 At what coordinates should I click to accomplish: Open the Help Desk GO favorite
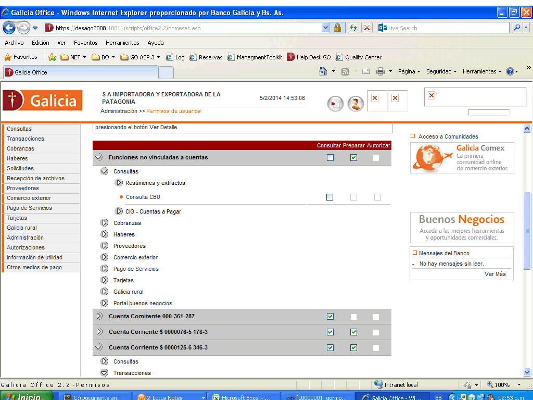tap(309, 57)
